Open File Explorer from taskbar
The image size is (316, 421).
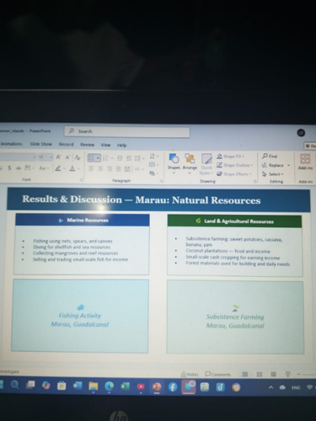(94, 386)
